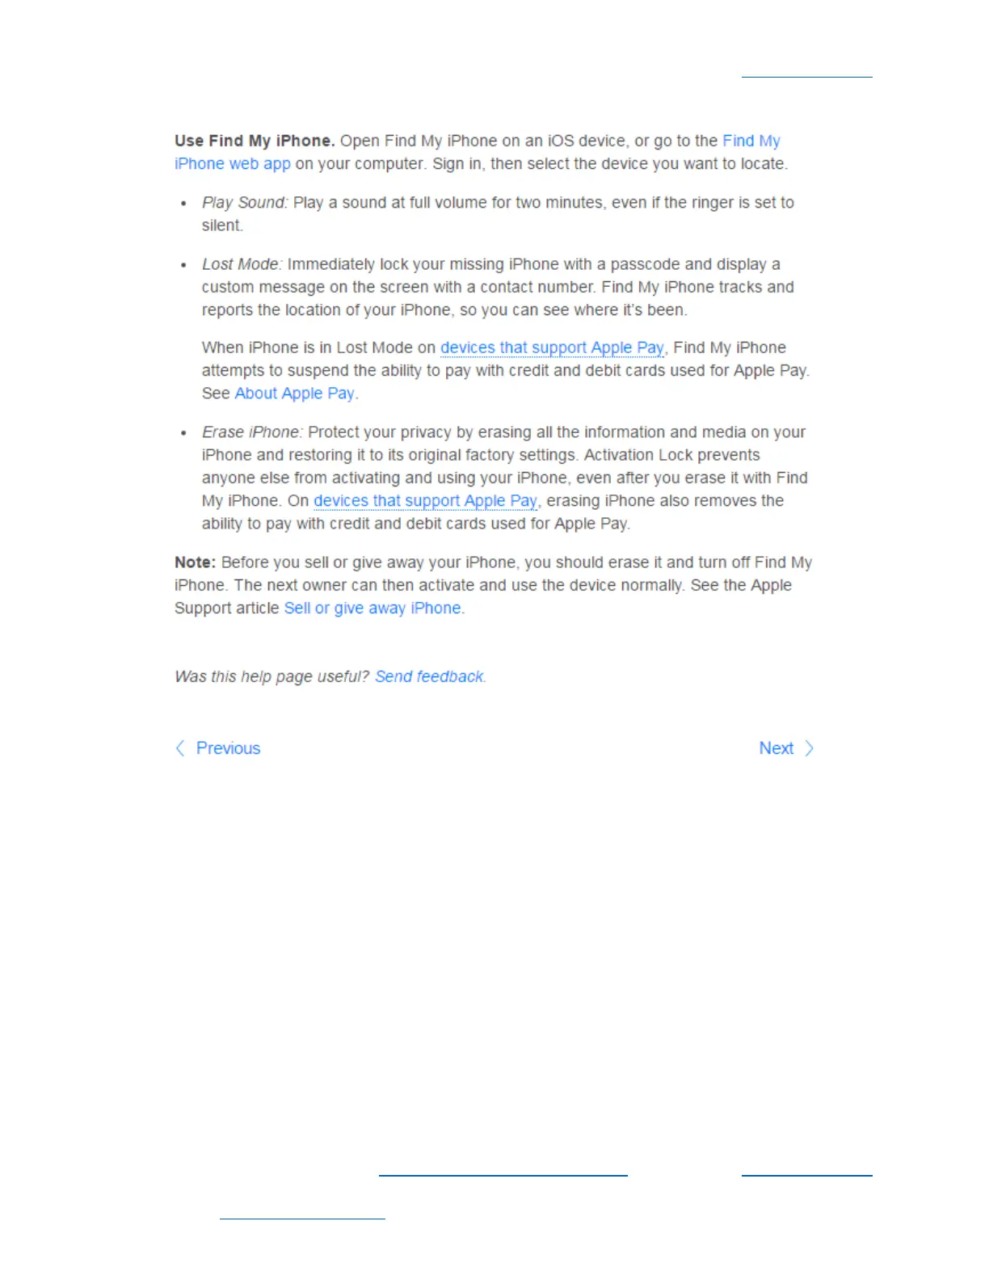The height and width of the screenshot is (1280, 989).
Task: Follow Apple Pay devices link under Erase iPhone
Action: (425, 500)
